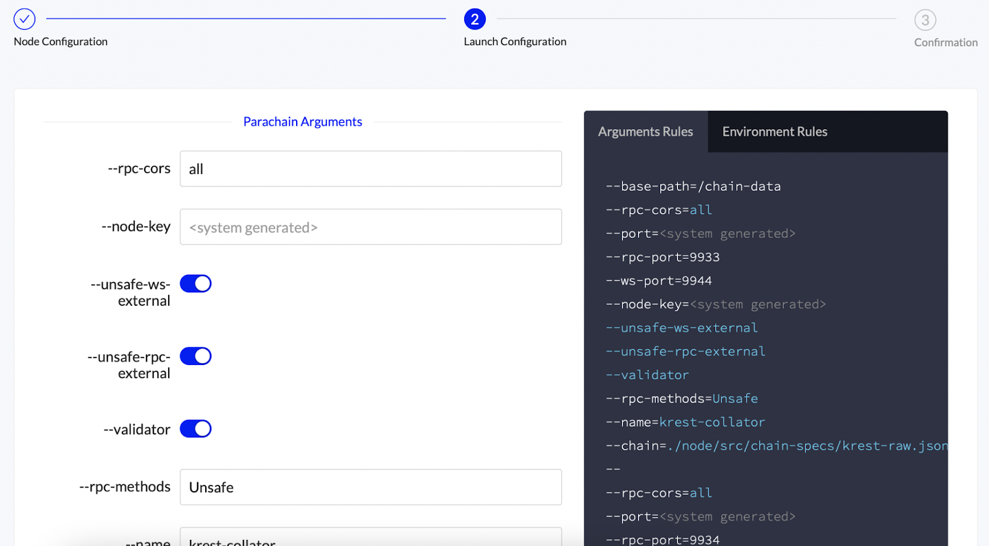This screenshot has height=546, width=989.
Task: Turn off the --unsafe-rpc-external switch
Action: point(195,356)
